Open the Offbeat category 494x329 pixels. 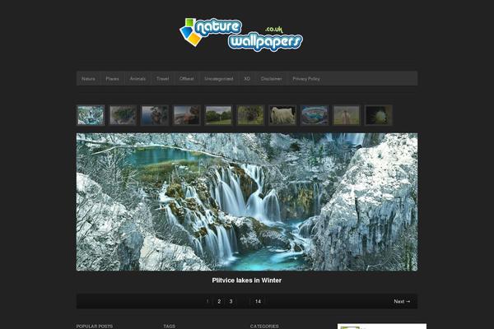point(187,79)
